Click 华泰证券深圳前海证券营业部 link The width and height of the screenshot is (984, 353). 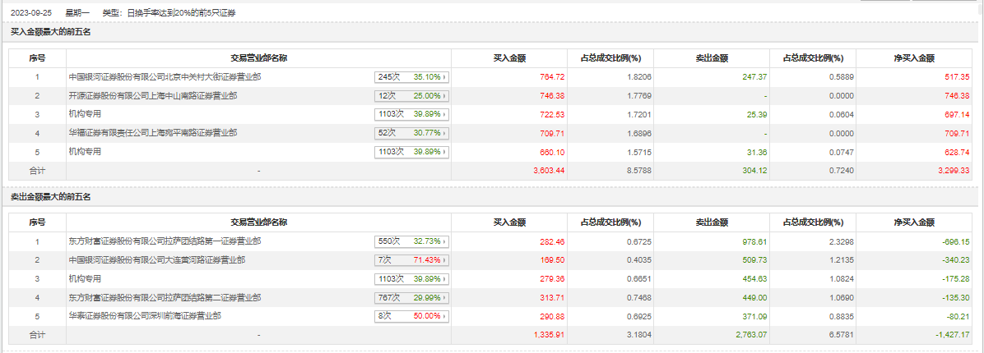pyautogui.click(x=145, y=315)
